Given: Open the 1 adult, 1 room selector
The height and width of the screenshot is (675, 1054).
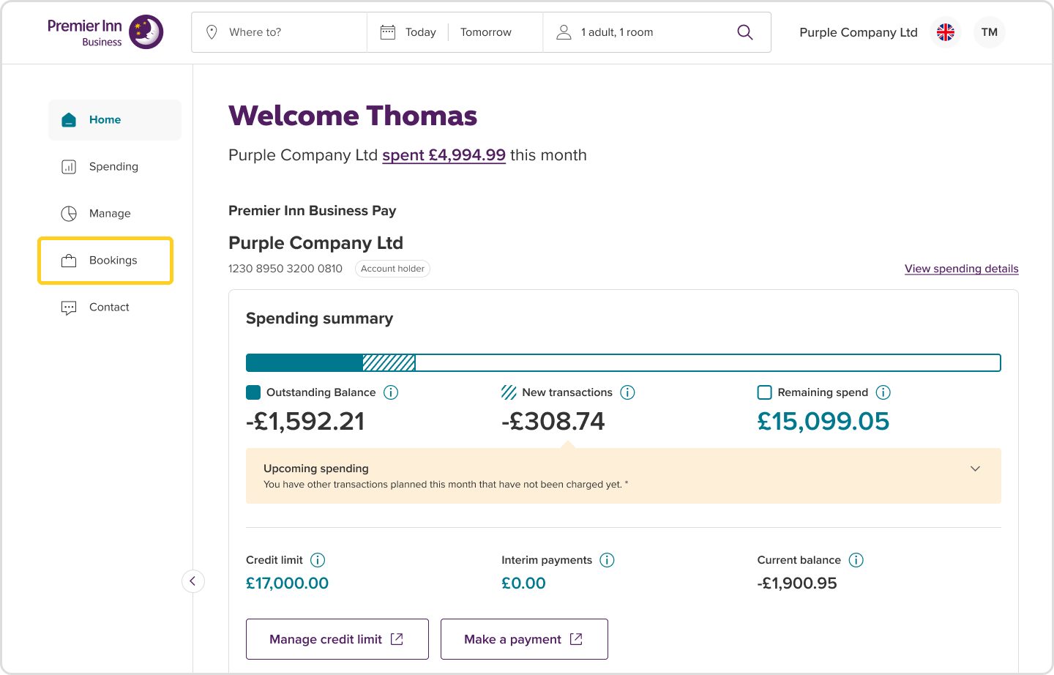Looking at the screenshot, I should [x=617, y=32].
